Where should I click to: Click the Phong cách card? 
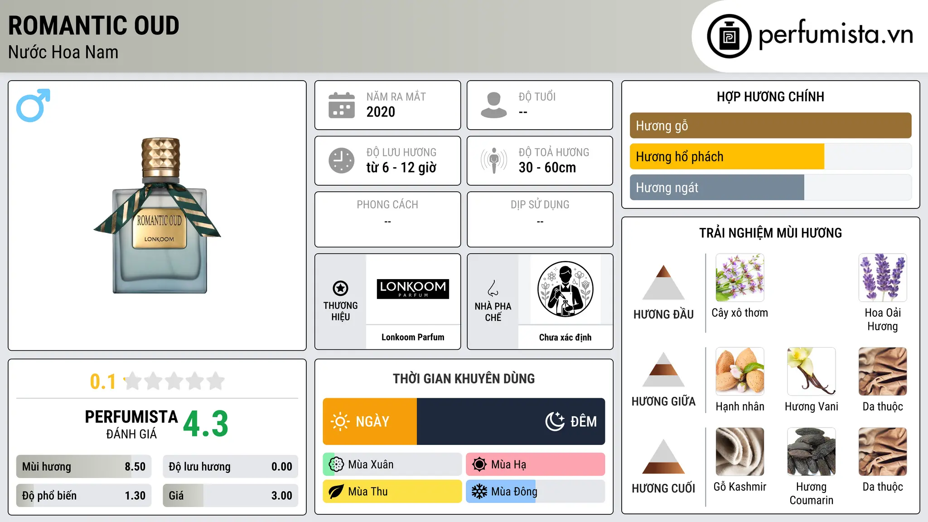(387, 219)
